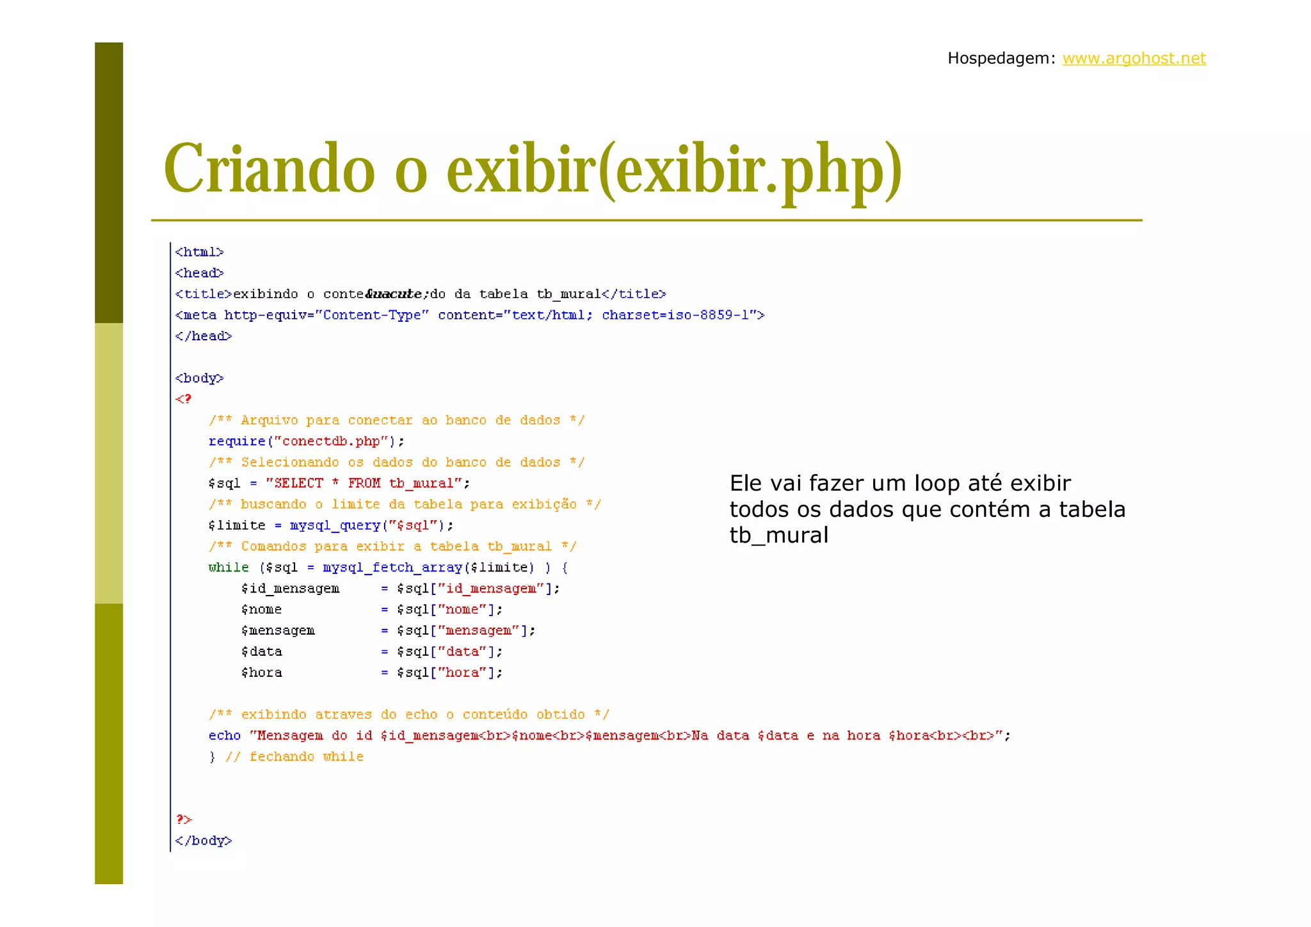Click the red '?>' PHP closing tag
The width and height of the screenshot is (1311, 927).
click(x=184, y=820)
